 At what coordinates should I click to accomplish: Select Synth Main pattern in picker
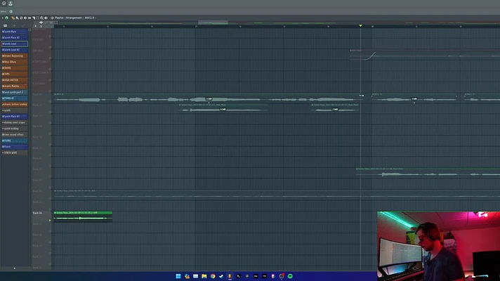tap(14, 32)
